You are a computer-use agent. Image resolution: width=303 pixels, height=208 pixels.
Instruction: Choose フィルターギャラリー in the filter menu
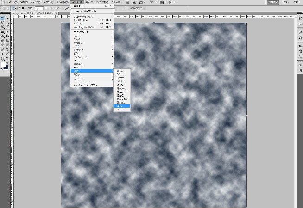pos(92,17)
